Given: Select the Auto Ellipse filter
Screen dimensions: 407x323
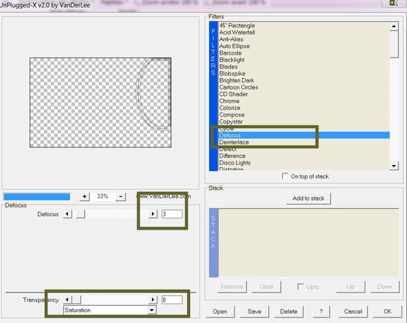Looking at the screenshot, I should pyautogui.click(x=234, y=46).
